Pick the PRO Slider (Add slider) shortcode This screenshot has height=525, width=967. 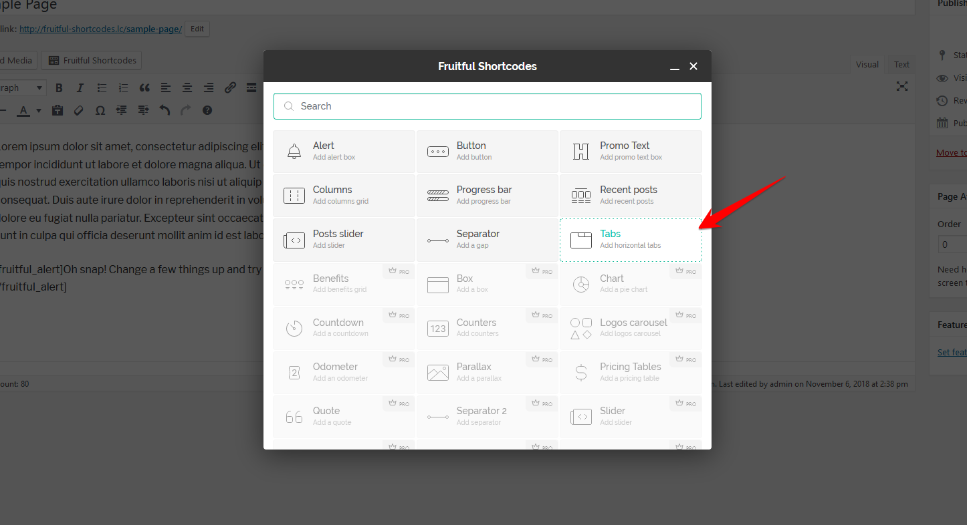click(631, 417)
